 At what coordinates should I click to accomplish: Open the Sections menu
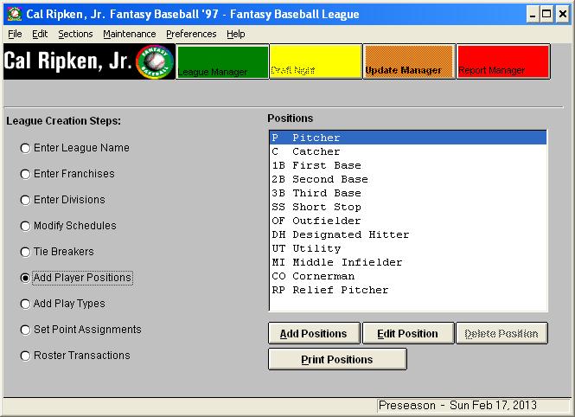coord(75,34)
